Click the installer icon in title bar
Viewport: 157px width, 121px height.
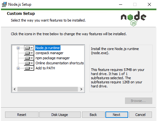(x=4, y=4)
